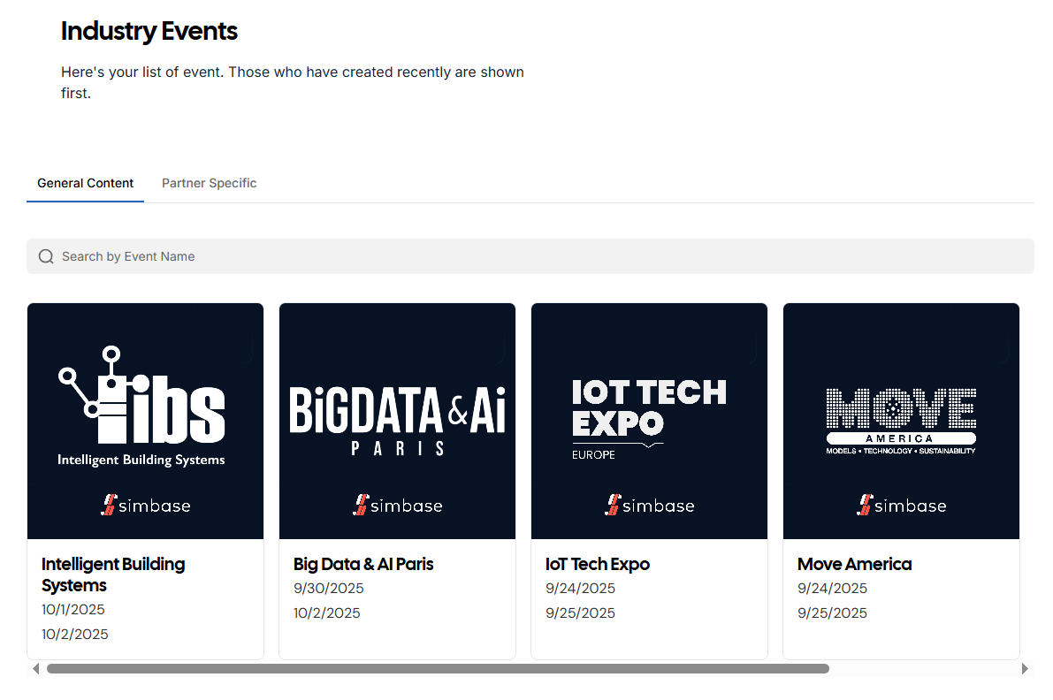
Task: Click the Big Data & AI Paris title
Action: click(363, 565)
